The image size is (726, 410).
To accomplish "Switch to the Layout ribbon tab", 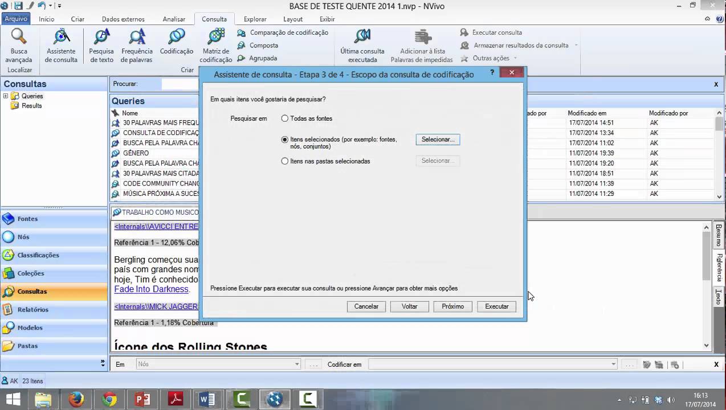I will [293, 19].
